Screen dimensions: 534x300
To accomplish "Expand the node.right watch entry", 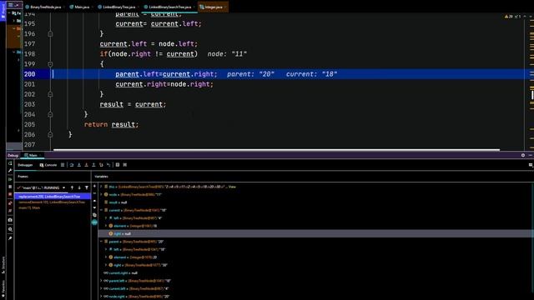I will [101, 297].
